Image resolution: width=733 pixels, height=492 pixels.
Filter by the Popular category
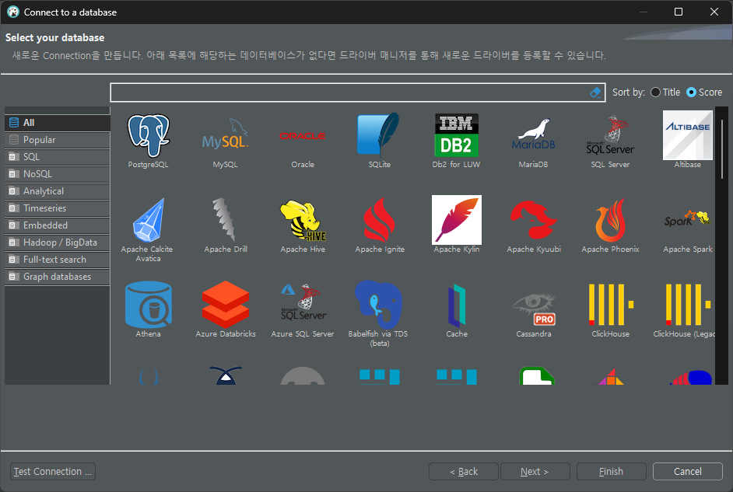tap(58, 140)
